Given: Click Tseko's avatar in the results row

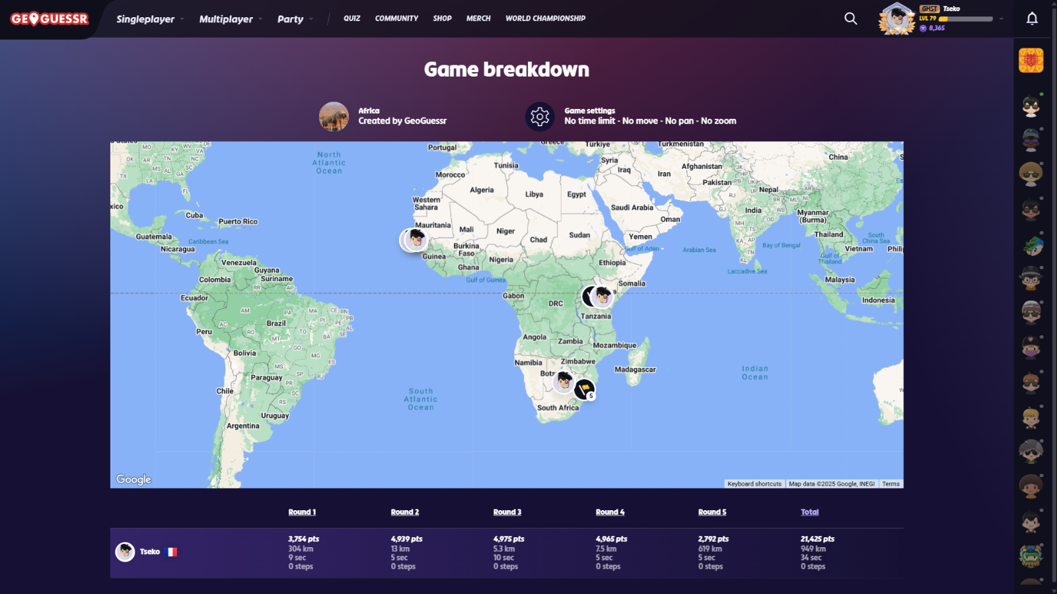Looking at the screenshot, I should click(125, 552).
